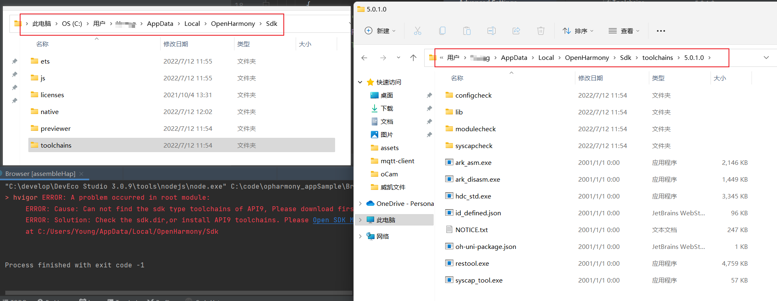Select the configcheck folder
The width and height of the screenshot is (777, 301).
473,95
